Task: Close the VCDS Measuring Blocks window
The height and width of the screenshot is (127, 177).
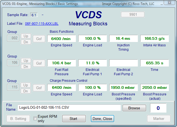Action: (169, 2)
